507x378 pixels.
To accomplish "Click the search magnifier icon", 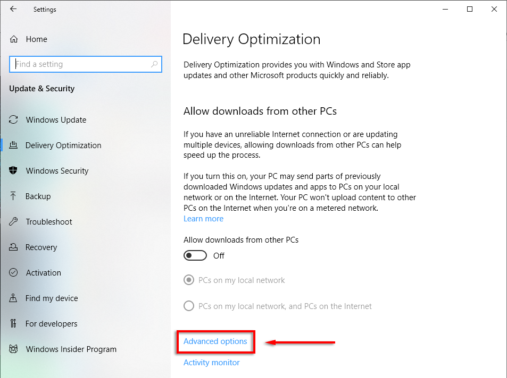I will tap(154, 64).
